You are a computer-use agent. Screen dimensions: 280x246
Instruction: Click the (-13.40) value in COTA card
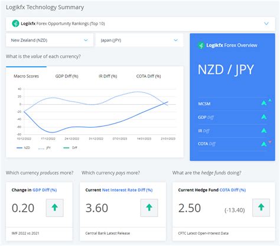click(235, 211)
